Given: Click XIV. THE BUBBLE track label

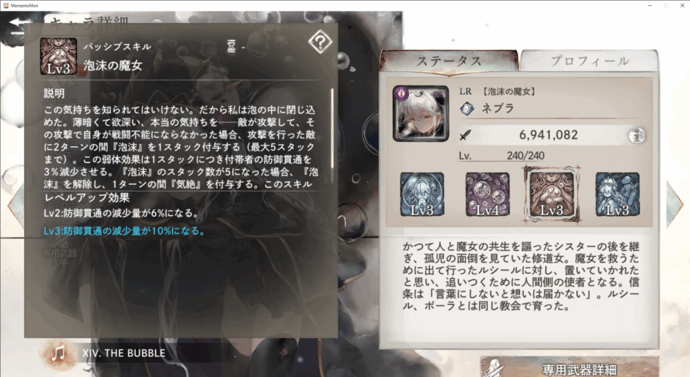Looking at the screenshot, I should click(x=124, y=353).
